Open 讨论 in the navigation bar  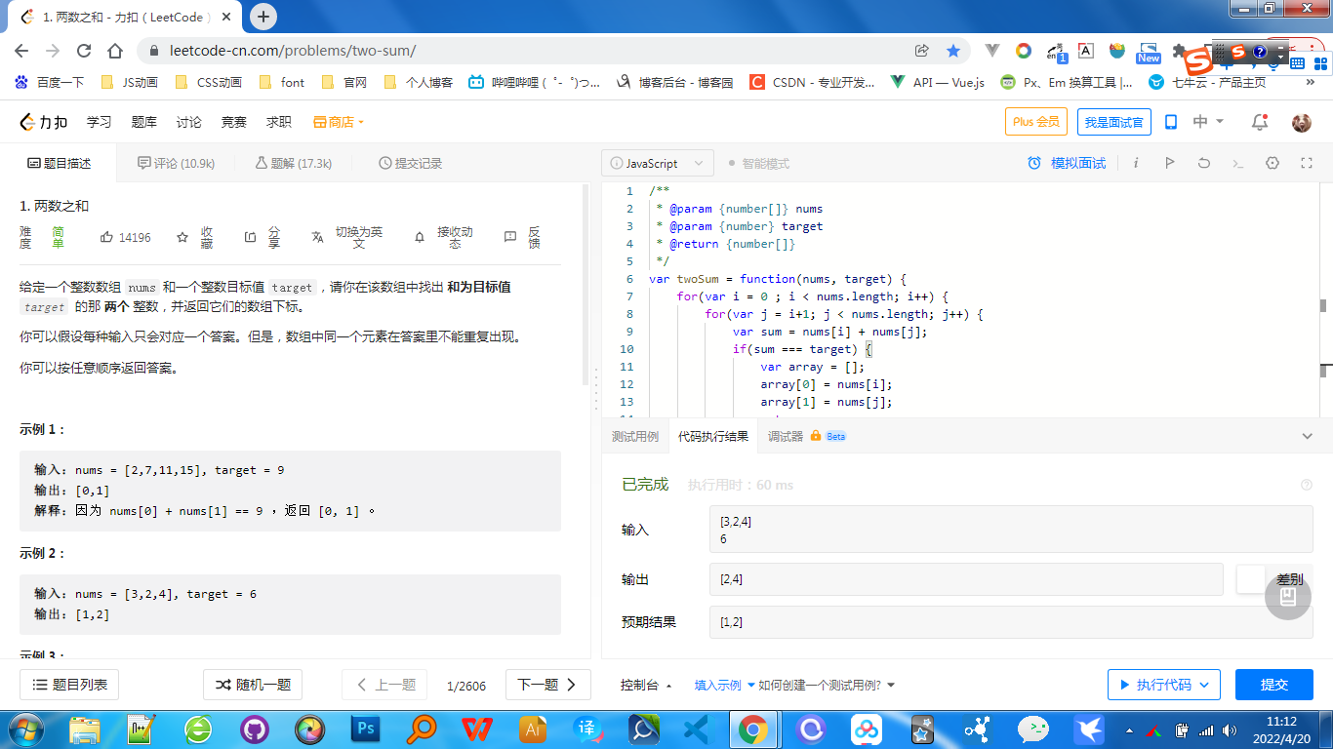click(x=189, y=122)
